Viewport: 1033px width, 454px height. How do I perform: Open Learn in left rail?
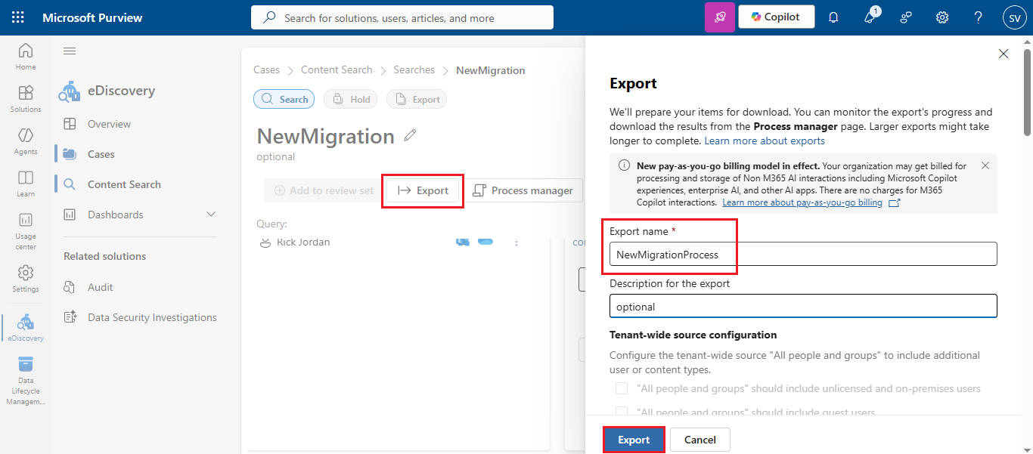(26, 184)
